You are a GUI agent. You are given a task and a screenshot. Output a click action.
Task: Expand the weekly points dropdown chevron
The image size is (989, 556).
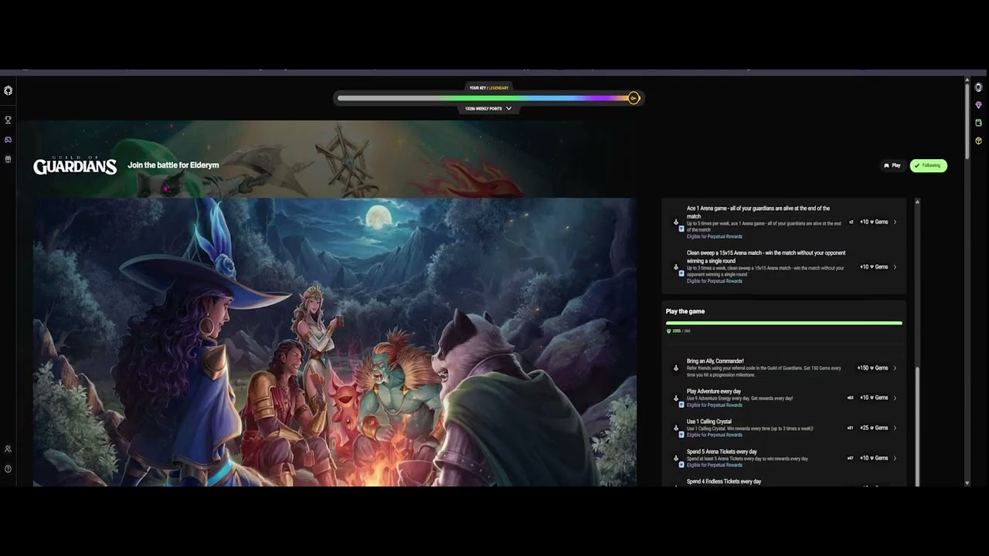click(508, 109)
